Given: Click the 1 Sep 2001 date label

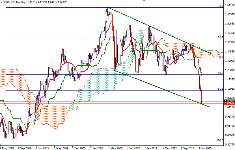Looking at the screenshot, I should click(24, 148).
